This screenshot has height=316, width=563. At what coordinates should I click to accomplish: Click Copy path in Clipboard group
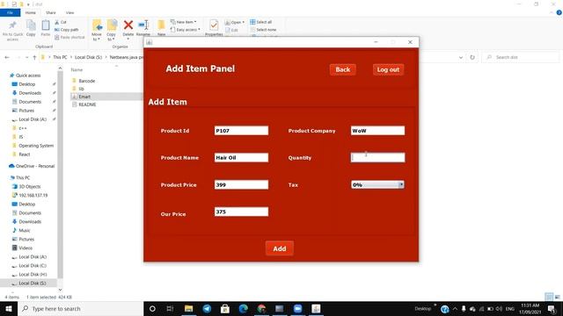tap(67, 30)
